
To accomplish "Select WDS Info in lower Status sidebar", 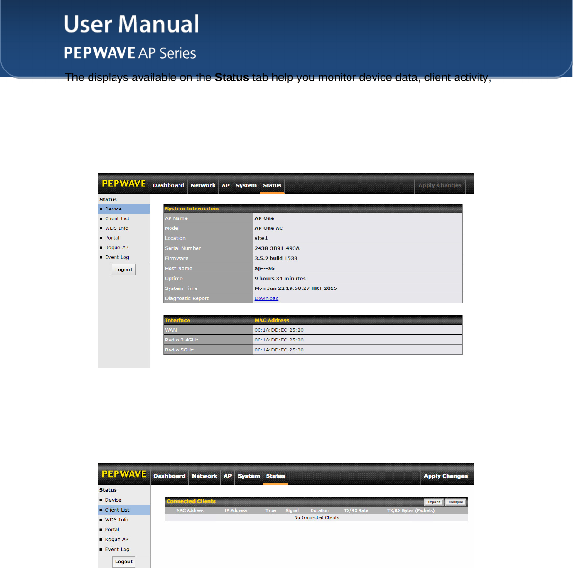I will tap(124, 519).
